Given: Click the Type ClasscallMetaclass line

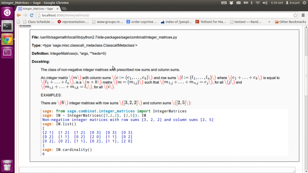Looking at the screenshot, I should [85, 45].
